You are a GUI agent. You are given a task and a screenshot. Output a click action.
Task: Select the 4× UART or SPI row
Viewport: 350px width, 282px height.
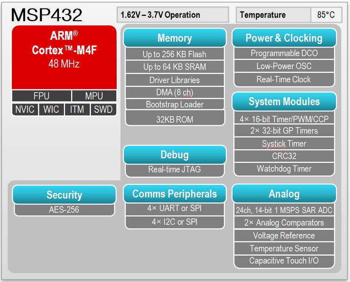(174, 209)
